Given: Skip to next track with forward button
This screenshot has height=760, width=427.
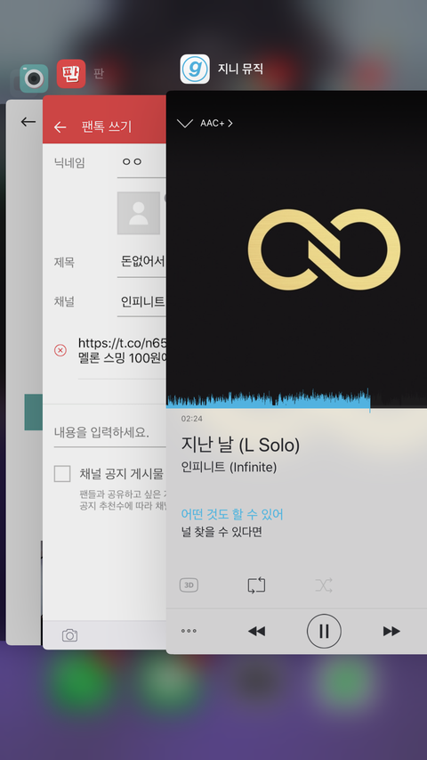Looking at the screenshot, I should pos(391,631).
